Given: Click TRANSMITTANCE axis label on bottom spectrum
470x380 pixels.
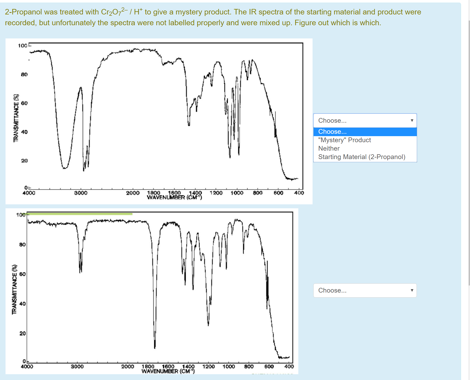Looking at the screenshot, I should [14, 289].
